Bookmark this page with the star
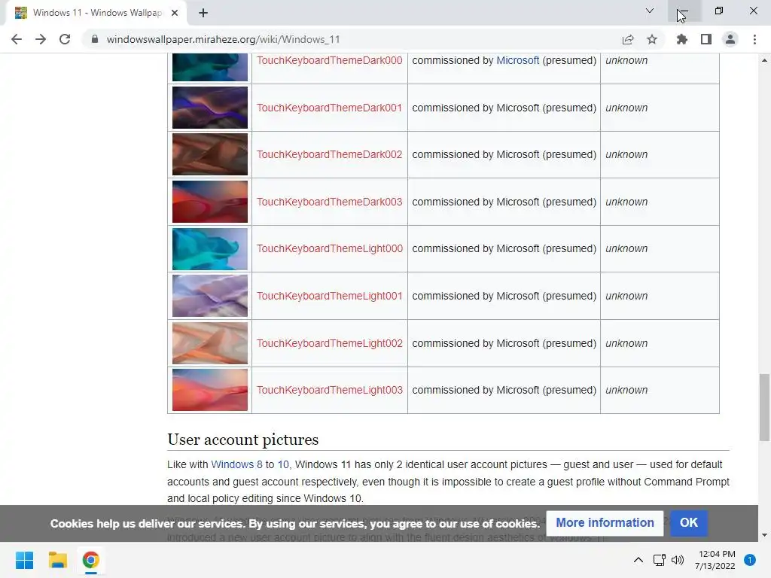Viewport: 771px width, 578px height. point(652,39)
